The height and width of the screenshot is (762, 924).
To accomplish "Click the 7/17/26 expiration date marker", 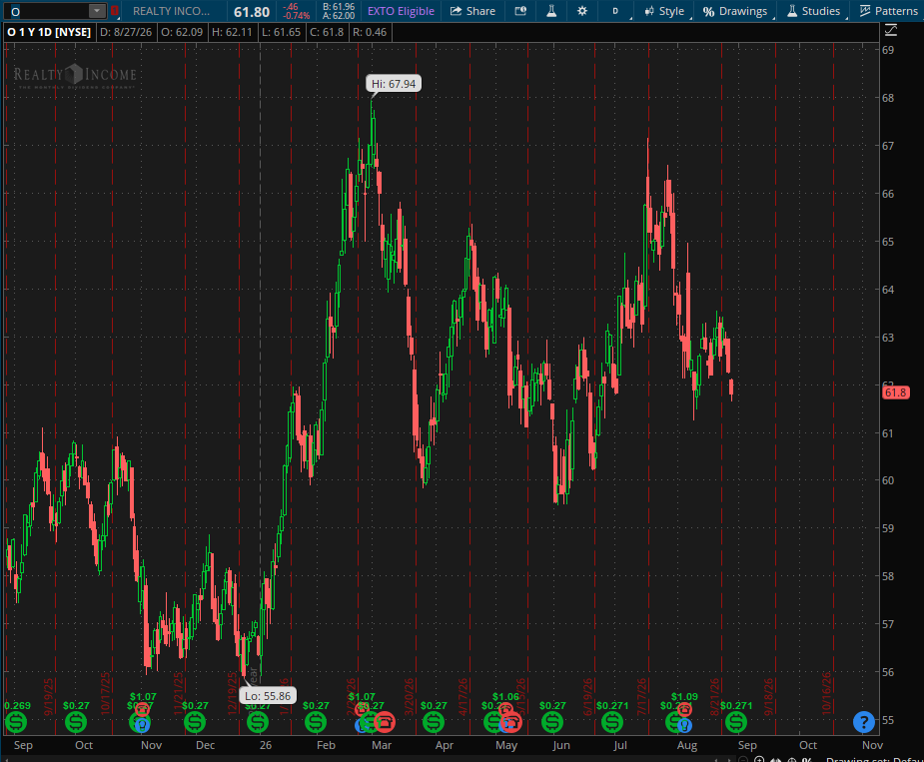I will click(x=641, y=696).
